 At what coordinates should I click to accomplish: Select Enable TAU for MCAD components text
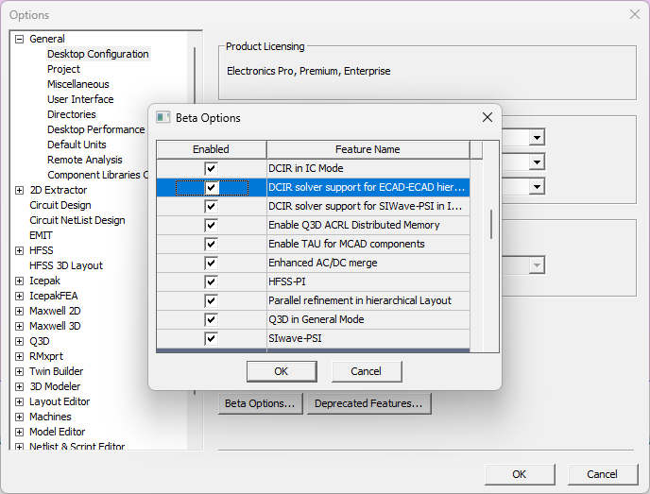pyautogui.click(x=346, y=244)
